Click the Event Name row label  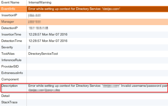click(x=10, y=2)
